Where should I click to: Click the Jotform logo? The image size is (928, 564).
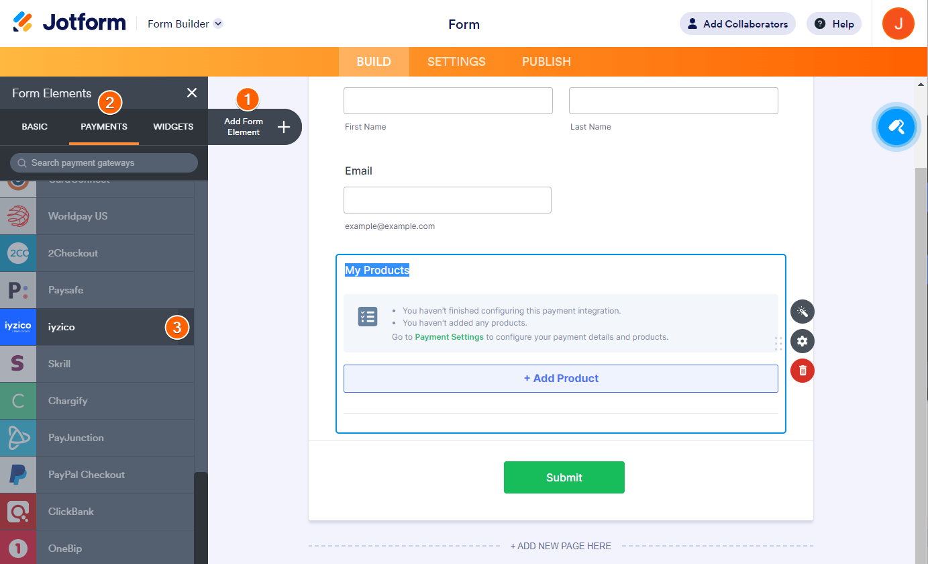click(69, 23)
